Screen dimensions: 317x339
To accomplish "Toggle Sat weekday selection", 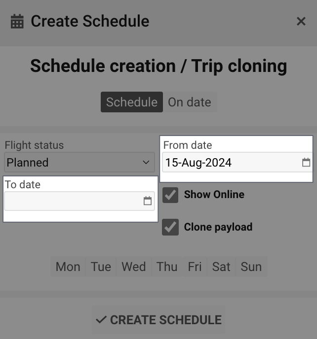I will point(221,267).
